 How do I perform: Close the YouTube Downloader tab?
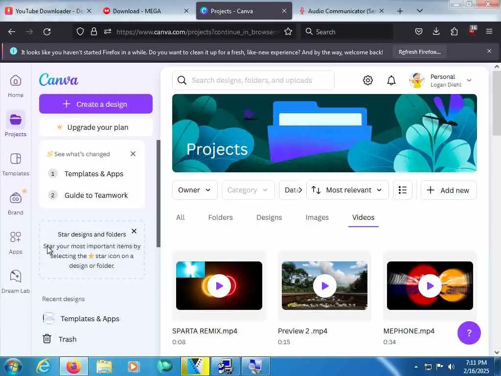89,11
